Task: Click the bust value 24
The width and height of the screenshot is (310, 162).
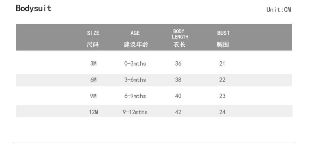Action: click(222, 112)
